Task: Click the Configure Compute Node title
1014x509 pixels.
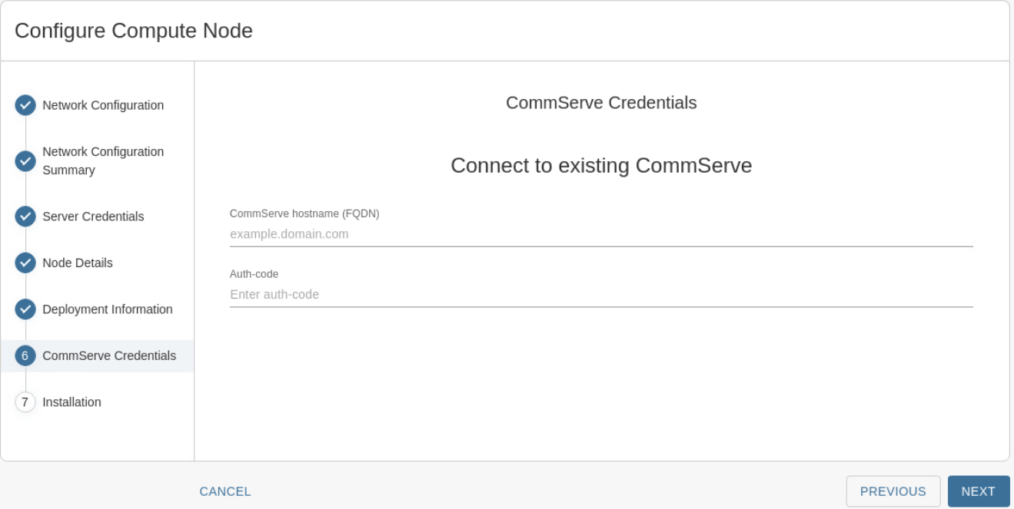Action: click(x=134, y=31)
